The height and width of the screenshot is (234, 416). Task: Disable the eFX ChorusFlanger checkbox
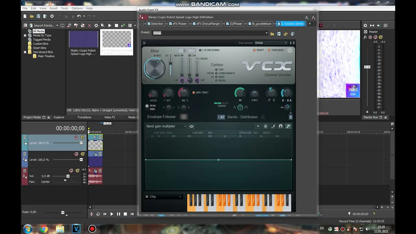[x=194, y=24]
